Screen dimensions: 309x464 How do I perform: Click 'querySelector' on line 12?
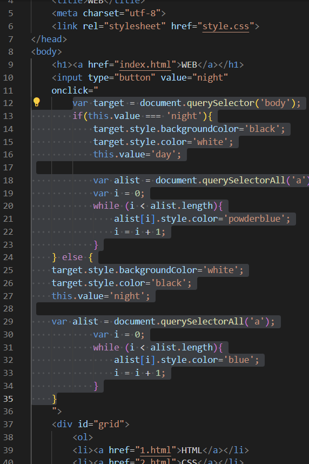220,103
